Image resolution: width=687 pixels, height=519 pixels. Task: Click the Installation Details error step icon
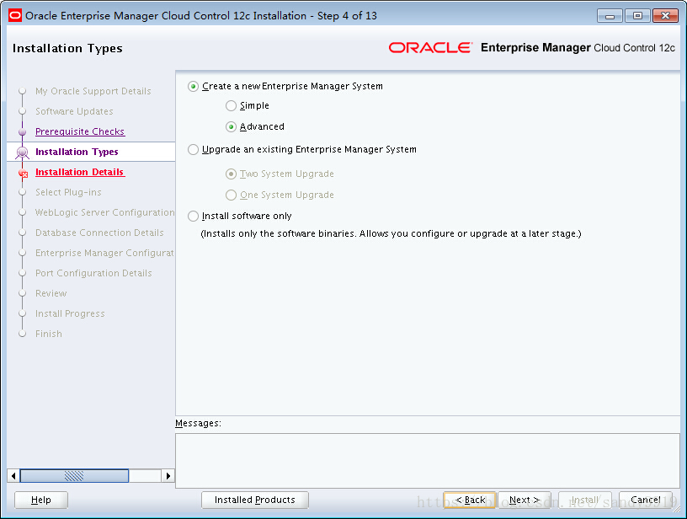(x=23, y=174)
